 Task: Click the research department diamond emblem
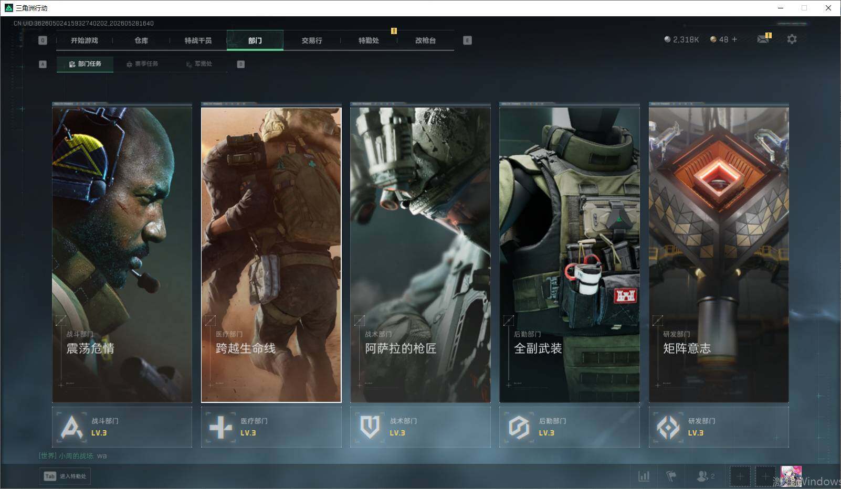[x=668, y=427]
